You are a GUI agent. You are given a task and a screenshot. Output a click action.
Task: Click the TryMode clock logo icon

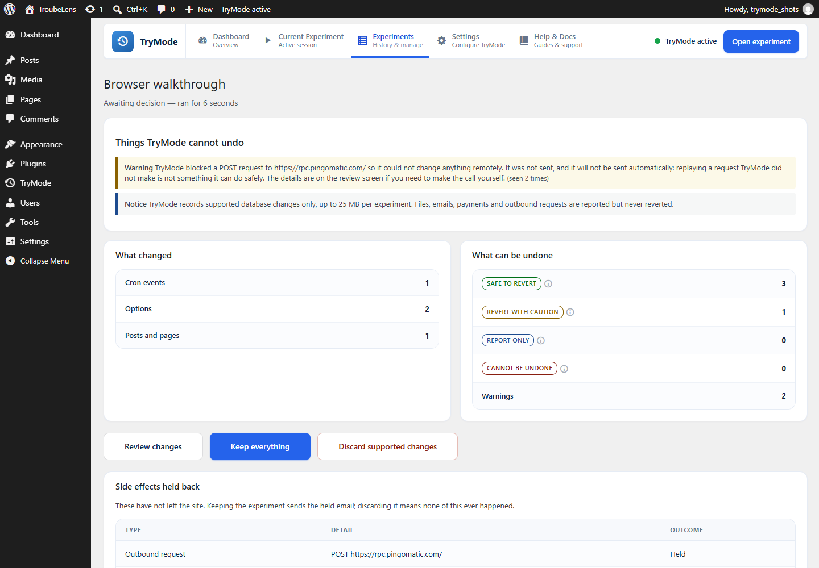click(x=123, y=41)
